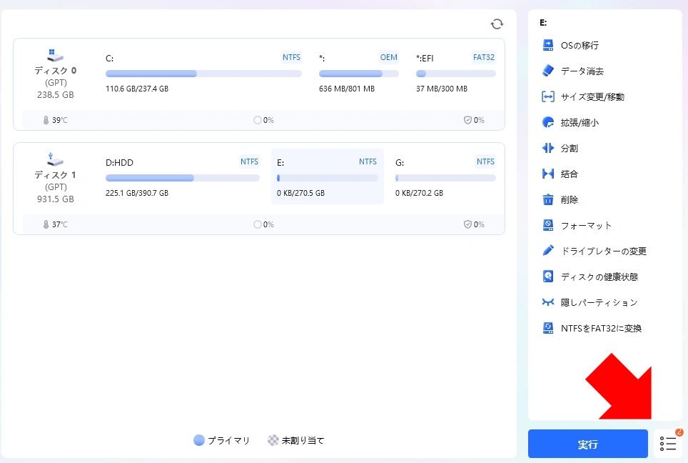Choose 結合 from the operations list
Image resolution: width=688 pixels, height=463 pixels.
(569, 174)
